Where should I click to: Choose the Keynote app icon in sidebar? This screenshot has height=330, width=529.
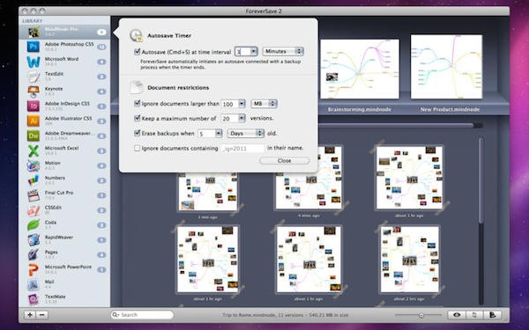click(34, 92)
